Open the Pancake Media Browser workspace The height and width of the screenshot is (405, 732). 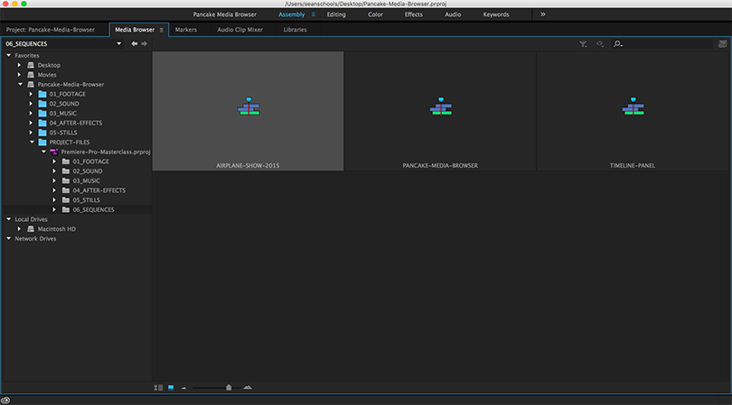[x=224, y=14]
